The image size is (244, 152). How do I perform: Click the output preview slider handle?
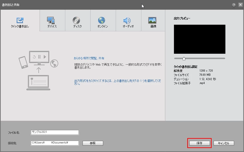pos(184,59)
